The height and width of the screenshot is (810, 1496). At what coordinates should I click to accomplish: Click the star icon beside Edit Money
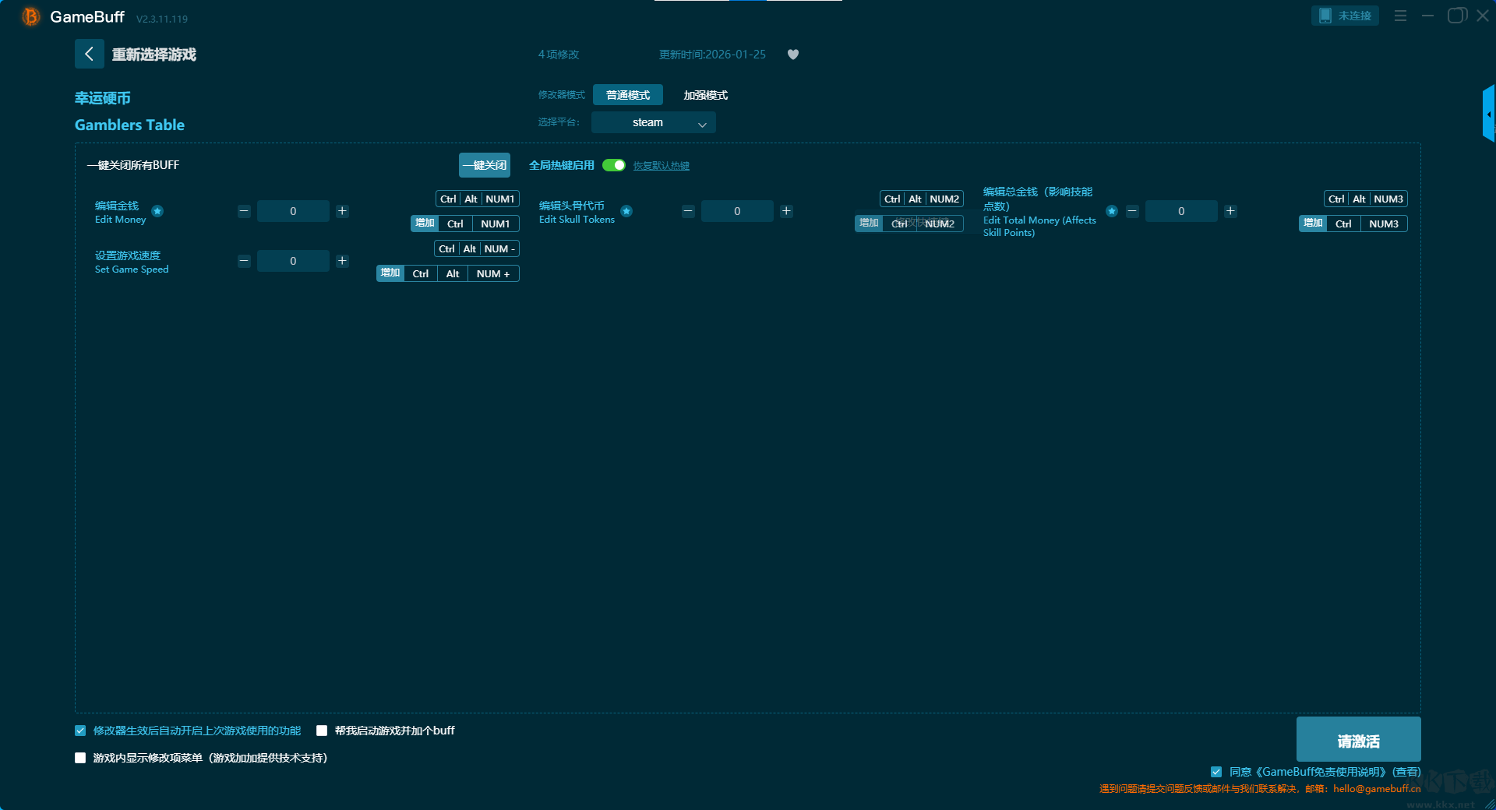click(157, 211)
